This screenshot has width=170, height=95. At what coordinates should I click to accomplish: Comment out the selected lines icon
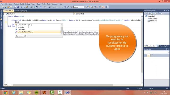[35, 7]
